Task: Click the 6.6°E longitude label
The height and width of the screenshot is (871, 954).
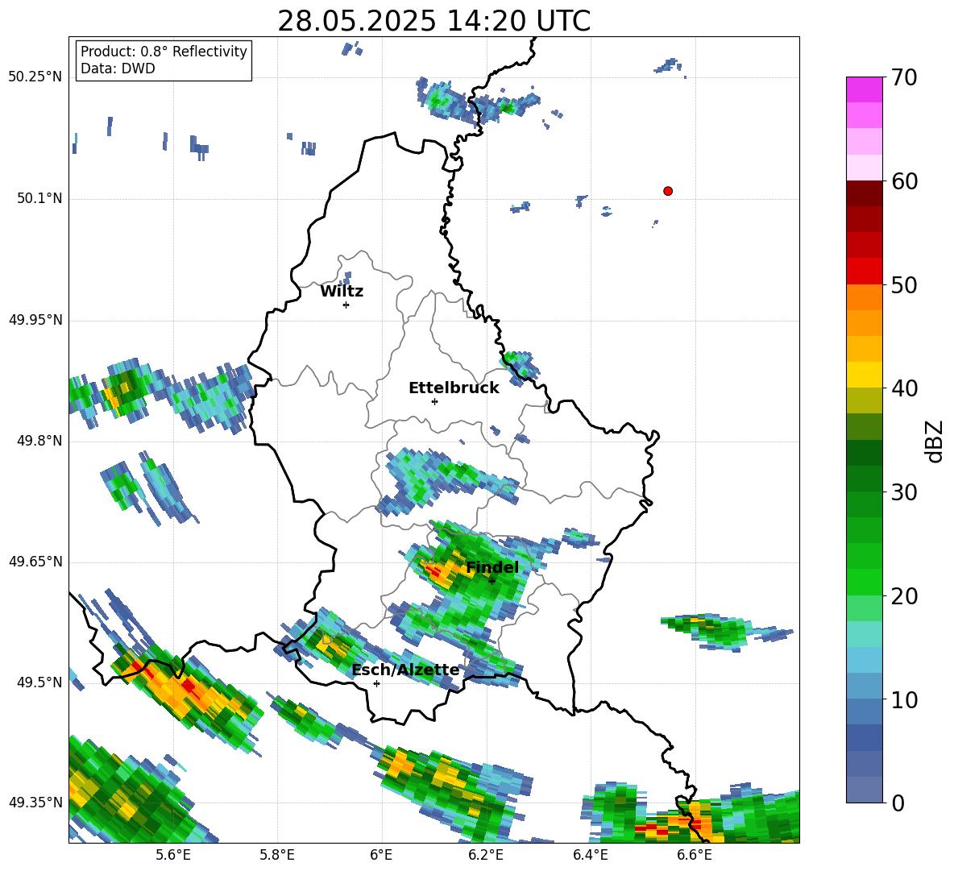Action: click(695, 855)
